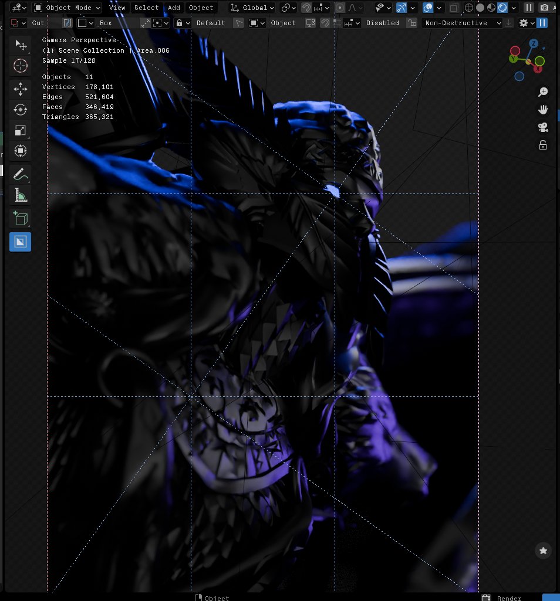Activate the 3D Cursor tool
Image resolution: width=560 pixels, height=601 pixels.
[21, 66]
